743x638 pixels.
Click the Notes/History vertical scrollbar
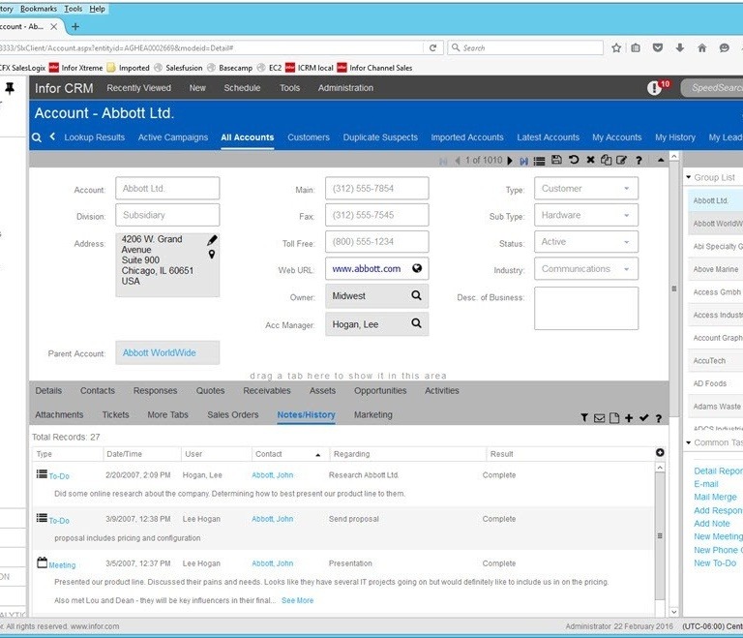[660, 536]
